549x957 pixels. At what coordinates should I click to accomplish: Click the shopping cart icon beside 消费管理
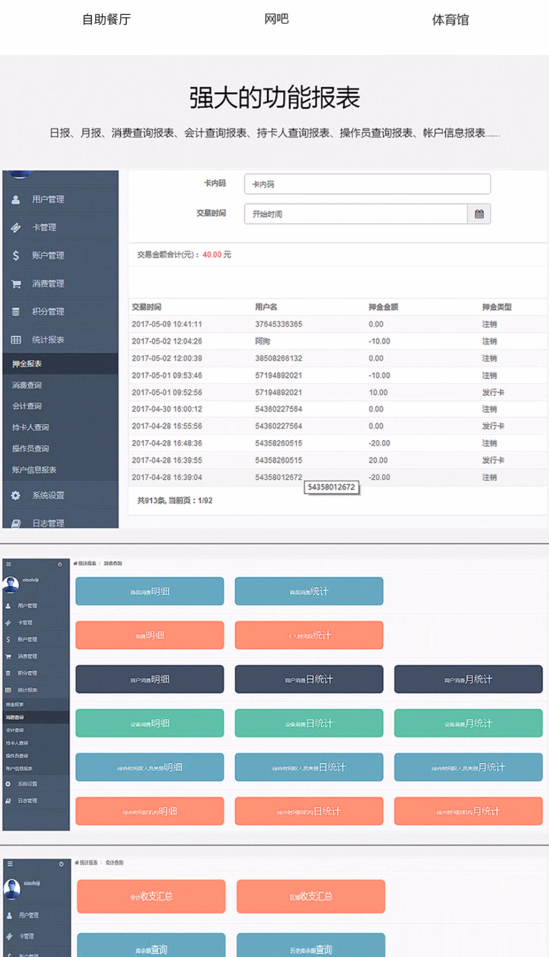[x=16, y=284]
